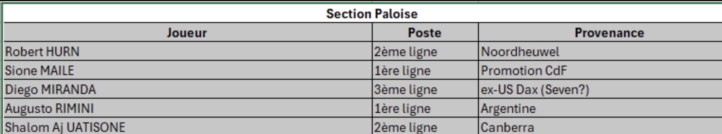
Task: Select the Noordheuwel cell
Action: point(600,51)
